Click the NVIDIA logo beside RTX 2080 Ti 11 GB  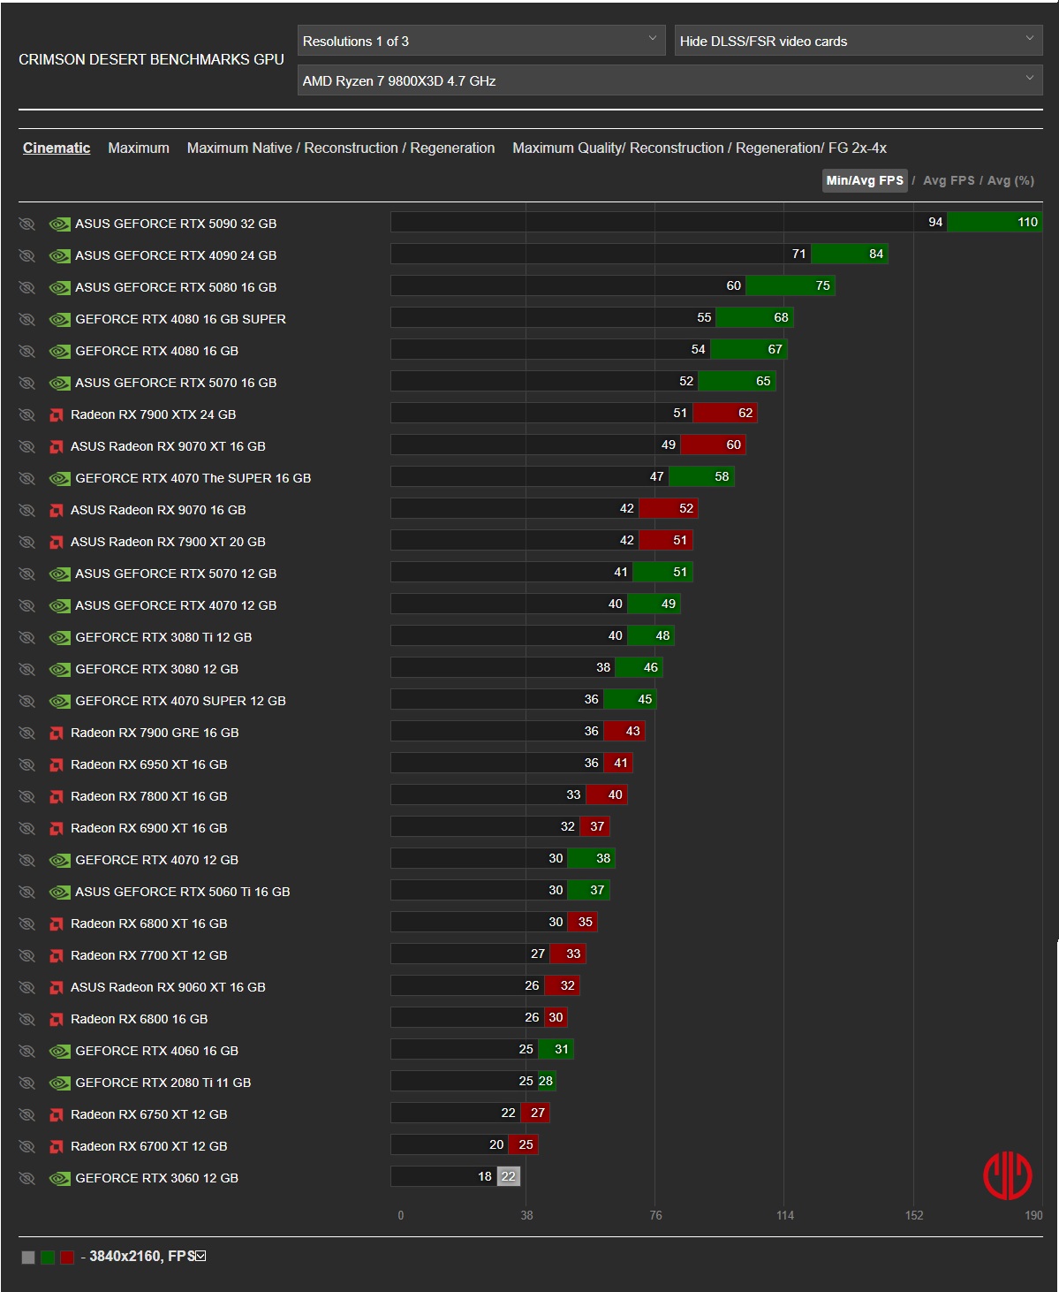[x=59, y=1083]
